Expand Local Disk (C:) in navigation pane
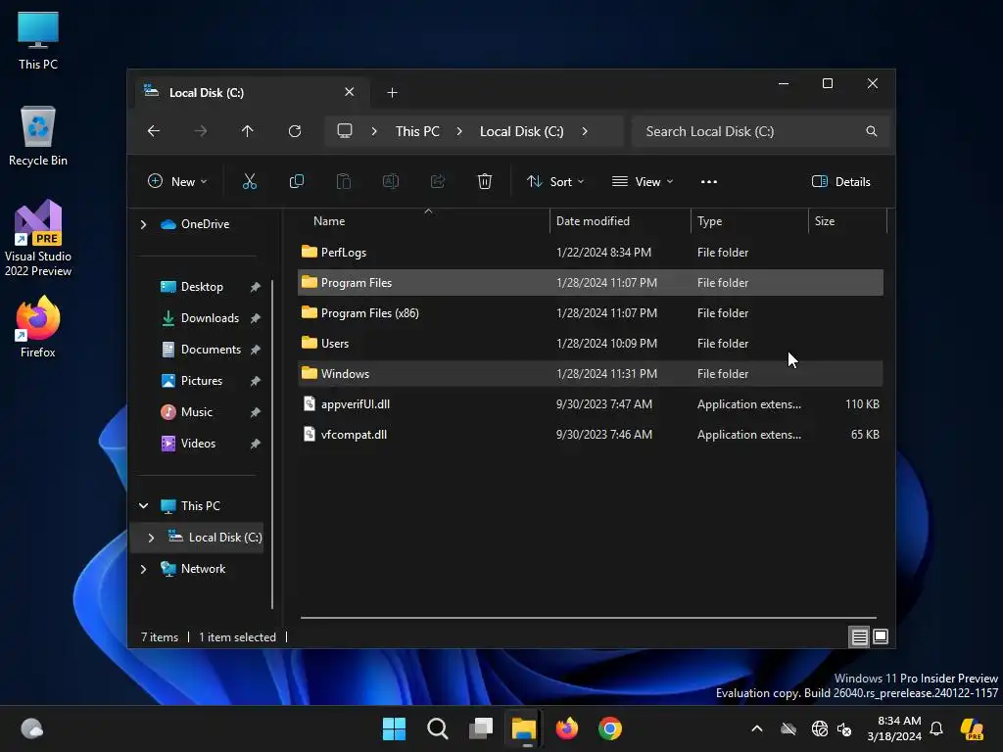The image size is (1003, 752). (151, 538)
